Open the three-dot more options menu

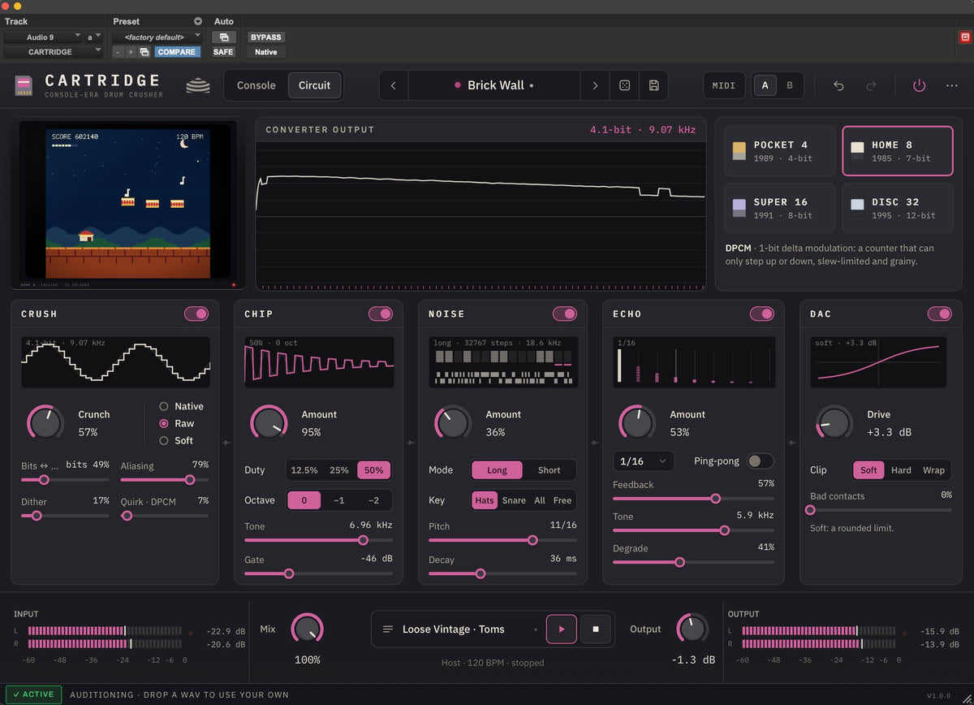(951, 85)
